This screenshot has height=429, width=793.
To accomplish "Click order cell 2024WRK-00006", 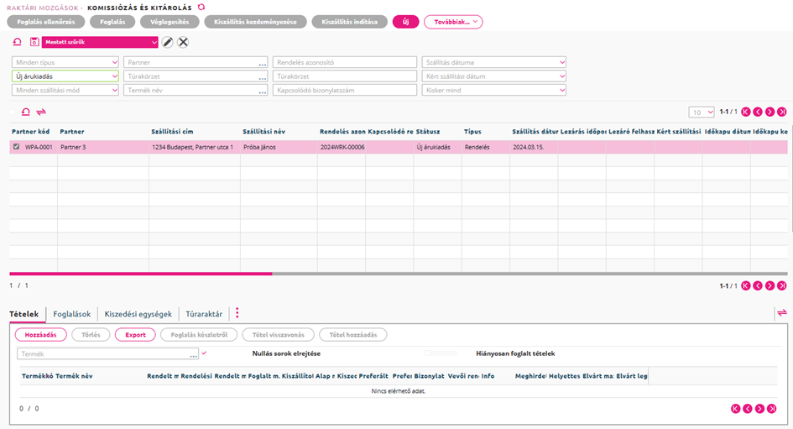I will 342,147.
